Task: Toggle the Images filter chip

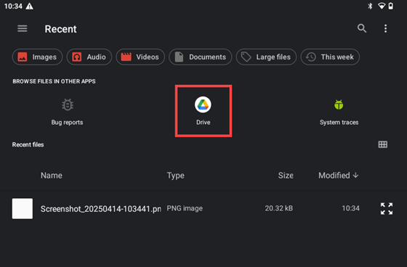Action: pos(37,57)
